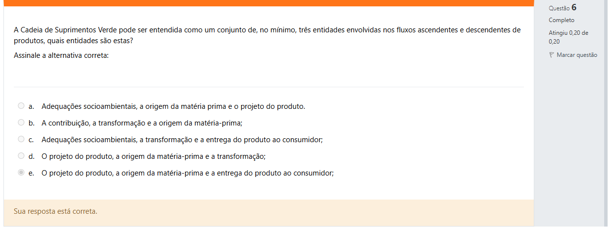This screenshot has width=614, height=227.
Task: Click the 'Questão 6' heading
Action: coord(562,8)
